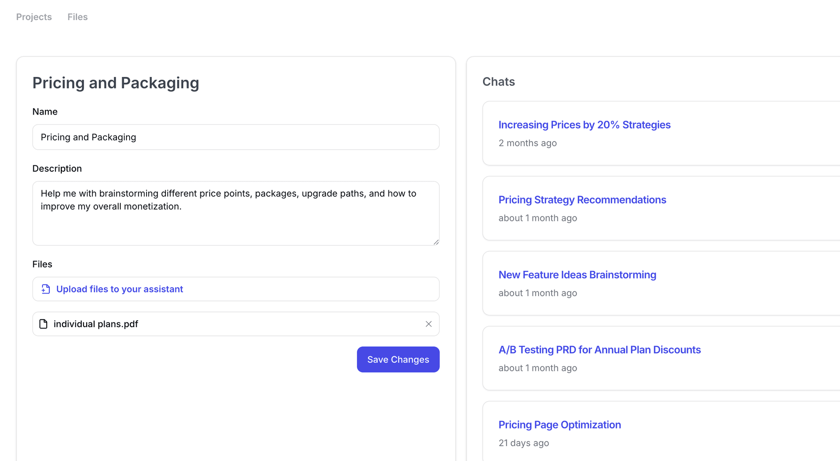Click the 'Pricing and Packaging' page heading
The height and width of the screenshot is (461, 840).
tap(115, 83)
